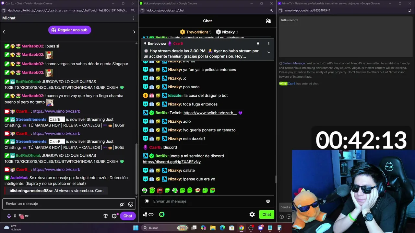Viewport: 415px width, 233px height.
Task: Zoom icon in Kick window address bar
Action: (271, 10)
